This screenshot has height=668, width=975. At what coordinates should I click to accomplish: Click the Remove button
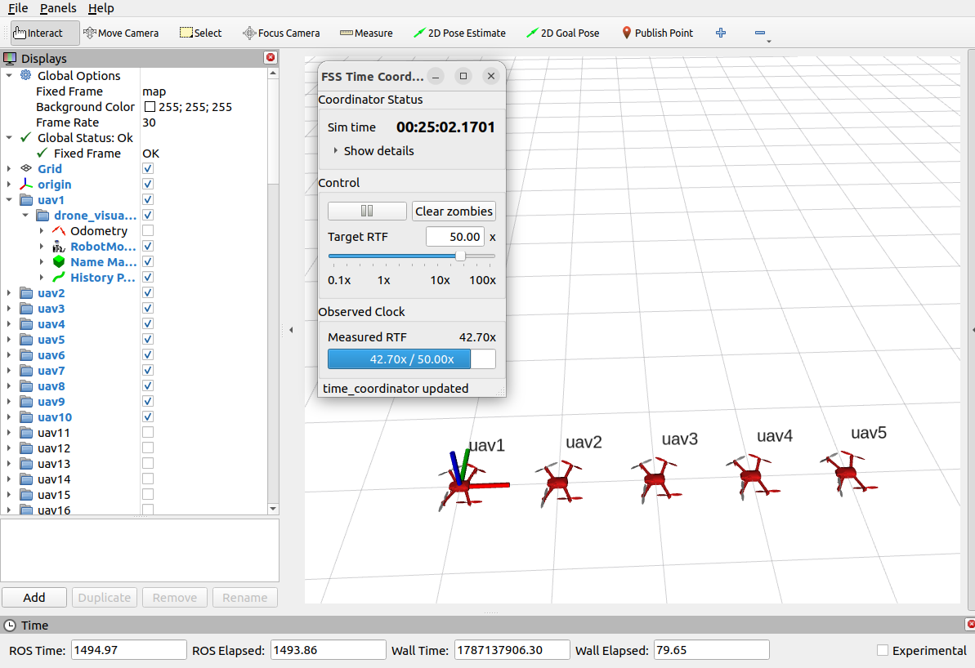click(175, 597)
